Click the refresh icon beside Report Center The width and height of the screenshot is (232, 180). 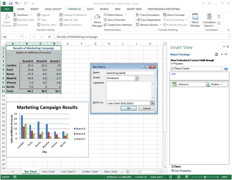226,69
